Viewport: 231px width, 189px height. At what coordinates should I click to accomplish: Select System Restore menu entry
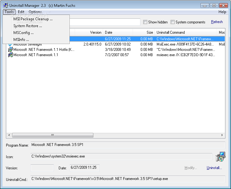[x=36, y=26]
